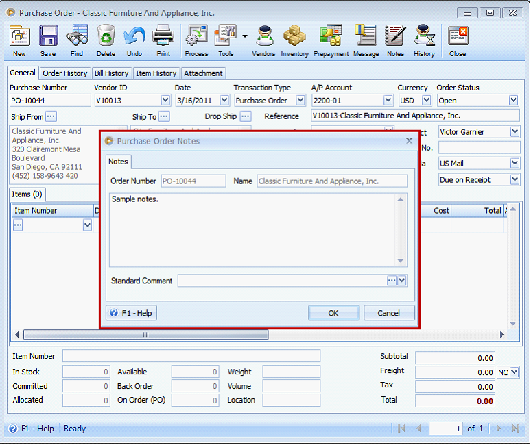The image size is (531, 445).
Task: Click the Cost column header
Action: click(x=436, y=210)
